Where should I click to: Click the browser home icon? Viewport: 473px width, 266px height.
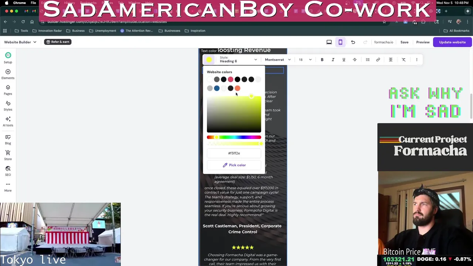32,22
